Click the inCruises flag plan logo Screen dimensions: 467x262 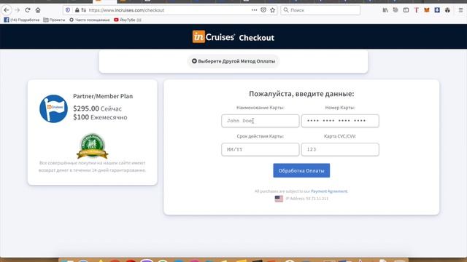[x=53, y=108]
